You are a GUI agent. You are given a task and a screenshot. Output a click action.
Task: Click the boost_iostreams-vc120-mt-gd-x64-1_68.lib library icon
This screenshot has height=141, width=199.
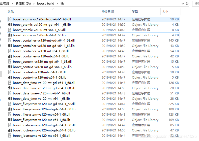pos(10,130)
